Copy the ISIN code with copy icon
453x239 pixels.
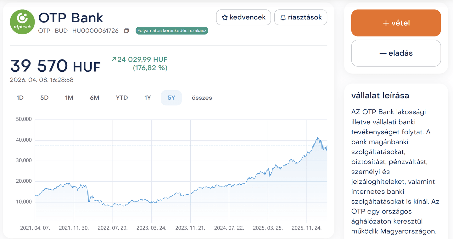[126, 31]
